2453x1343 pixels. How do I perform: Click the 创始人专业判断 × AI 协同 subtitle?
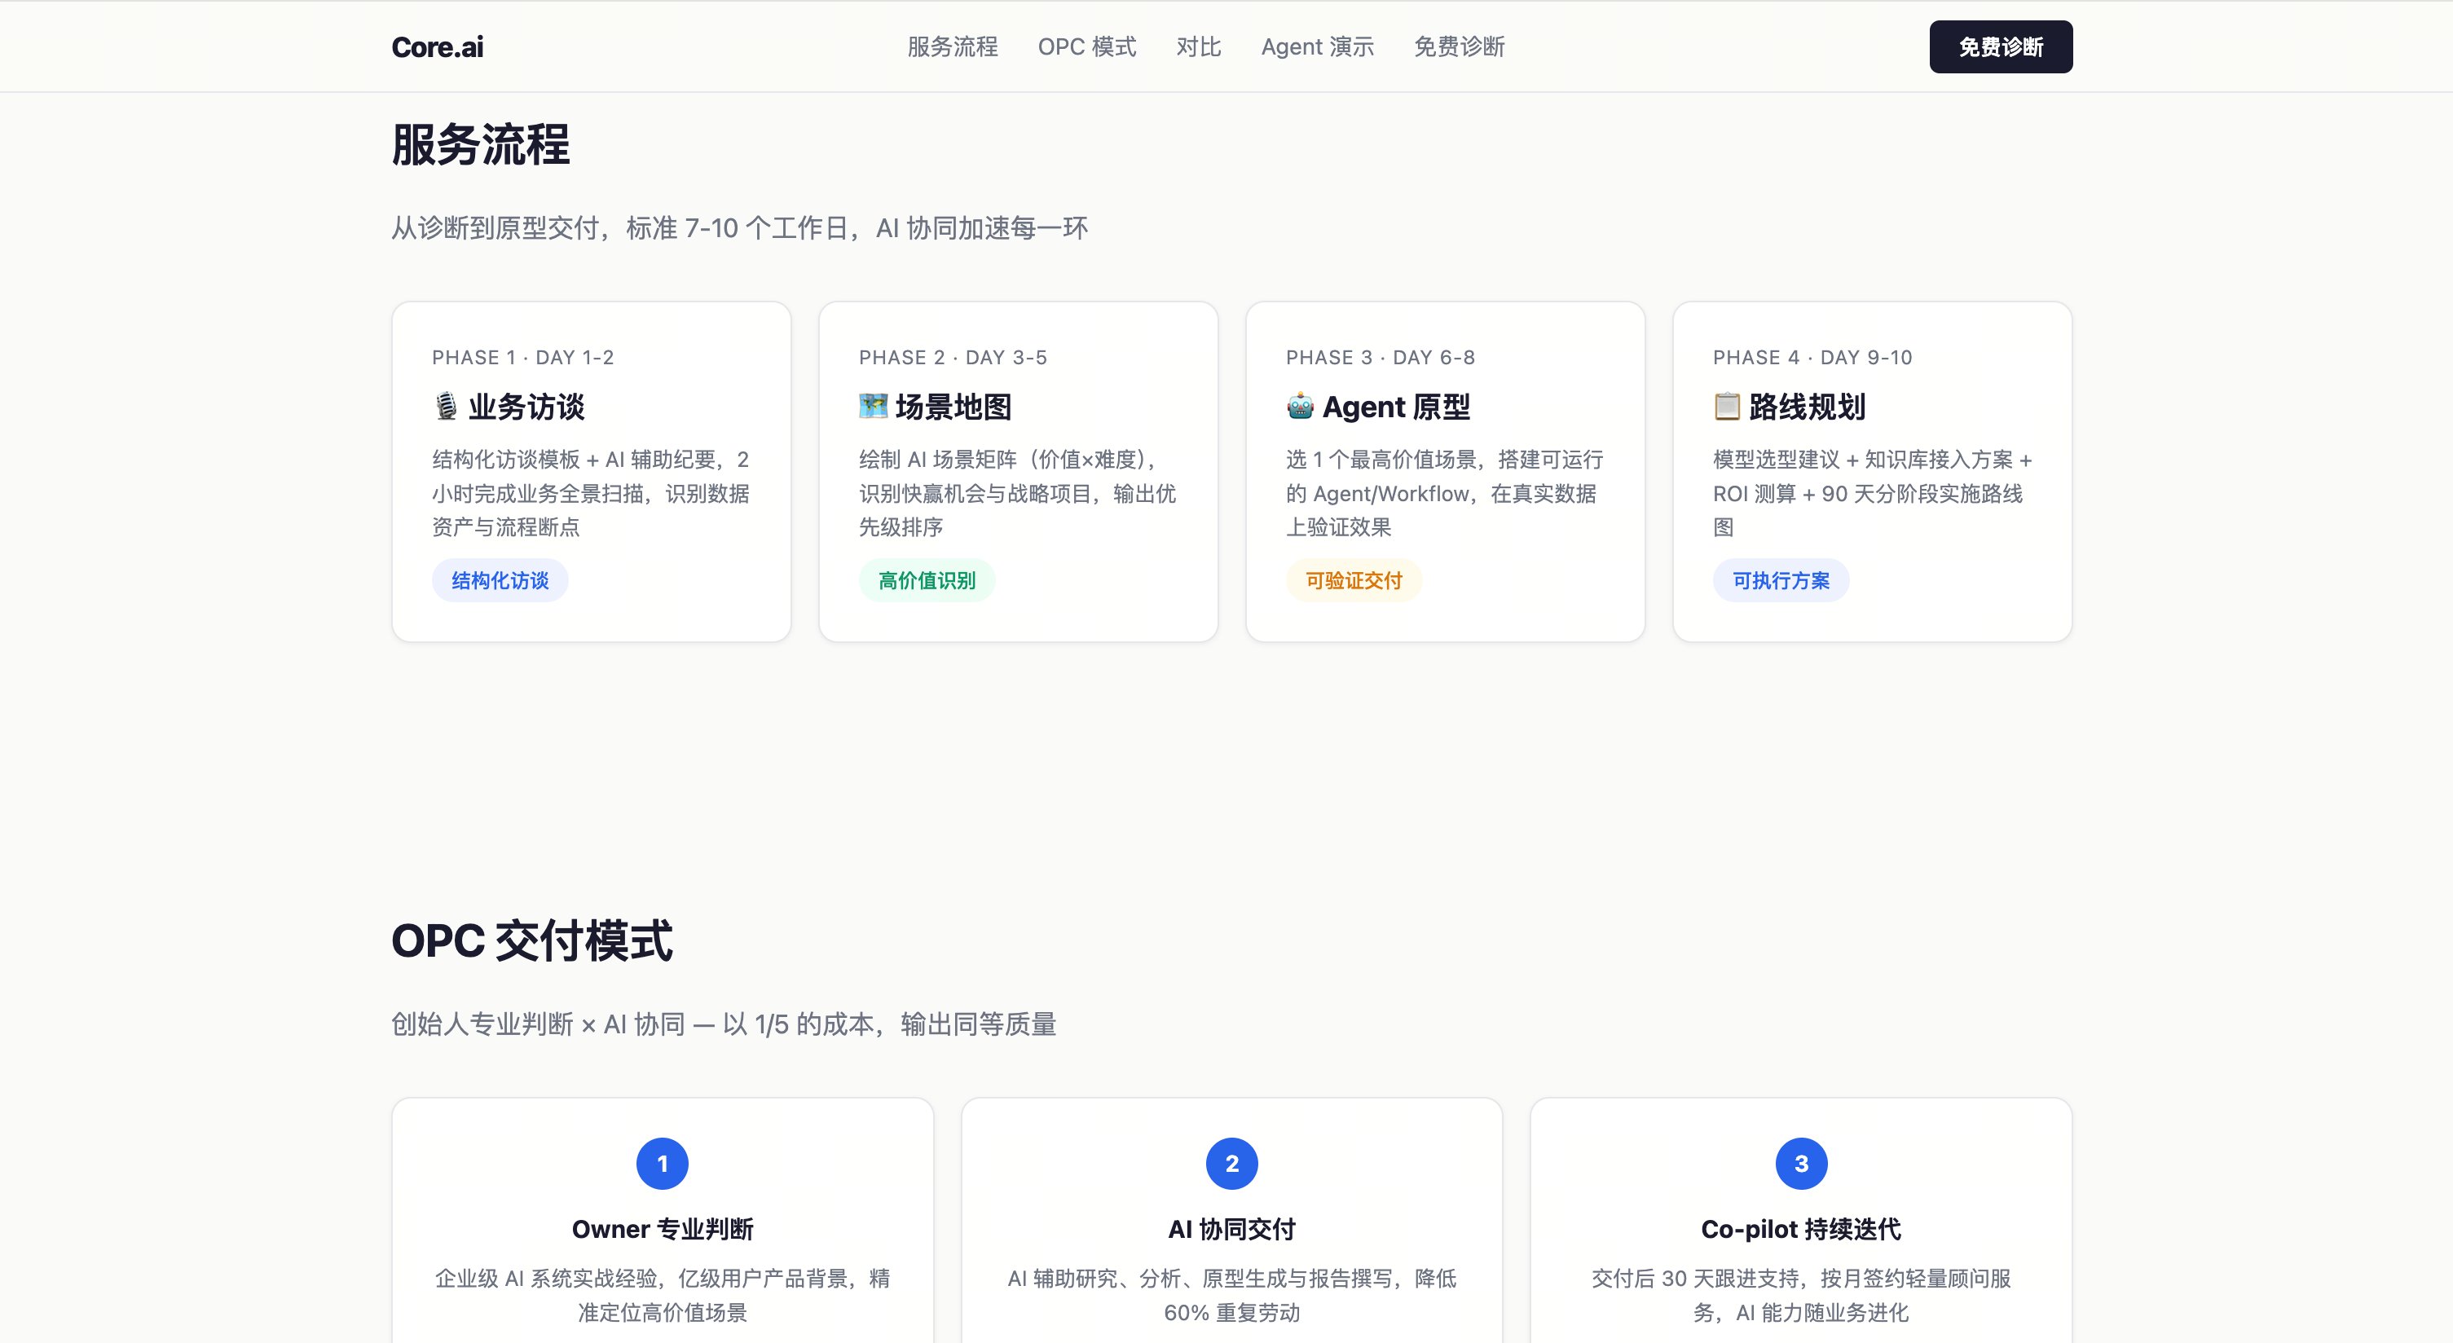[724, 1024]
